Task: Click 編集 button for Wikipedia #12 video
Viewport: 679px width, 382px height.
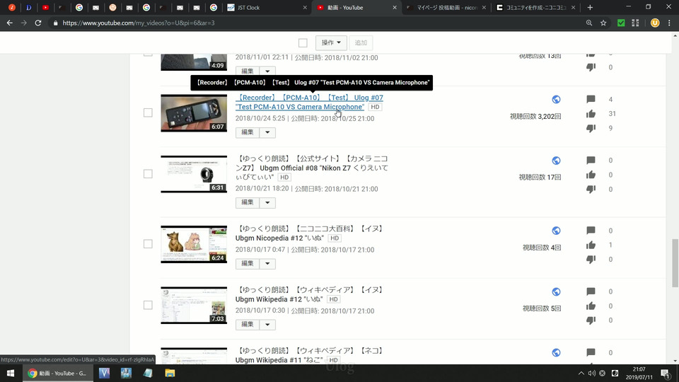Action: click(x=248, y=325)
